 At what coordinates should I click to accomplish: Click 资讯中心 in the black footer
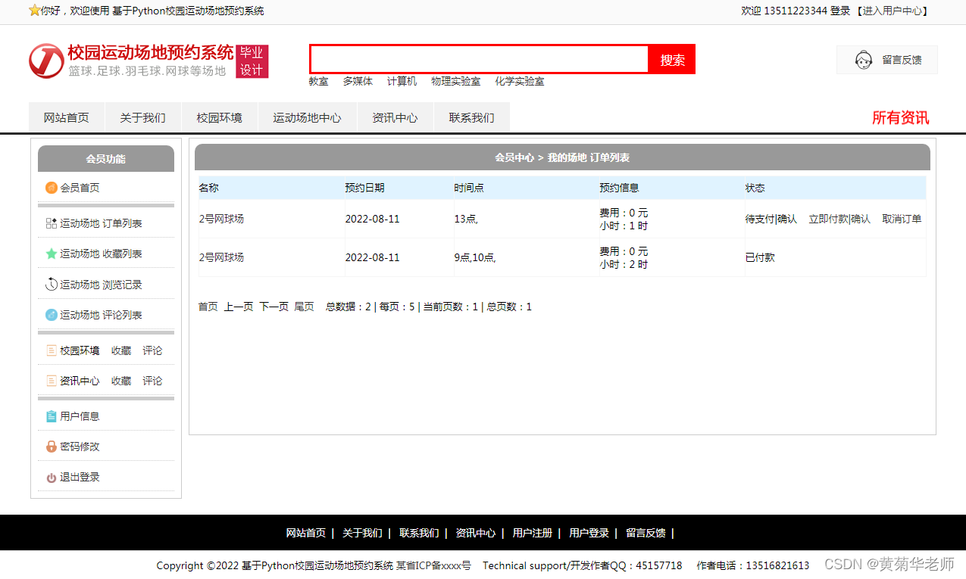coord(476,533)
